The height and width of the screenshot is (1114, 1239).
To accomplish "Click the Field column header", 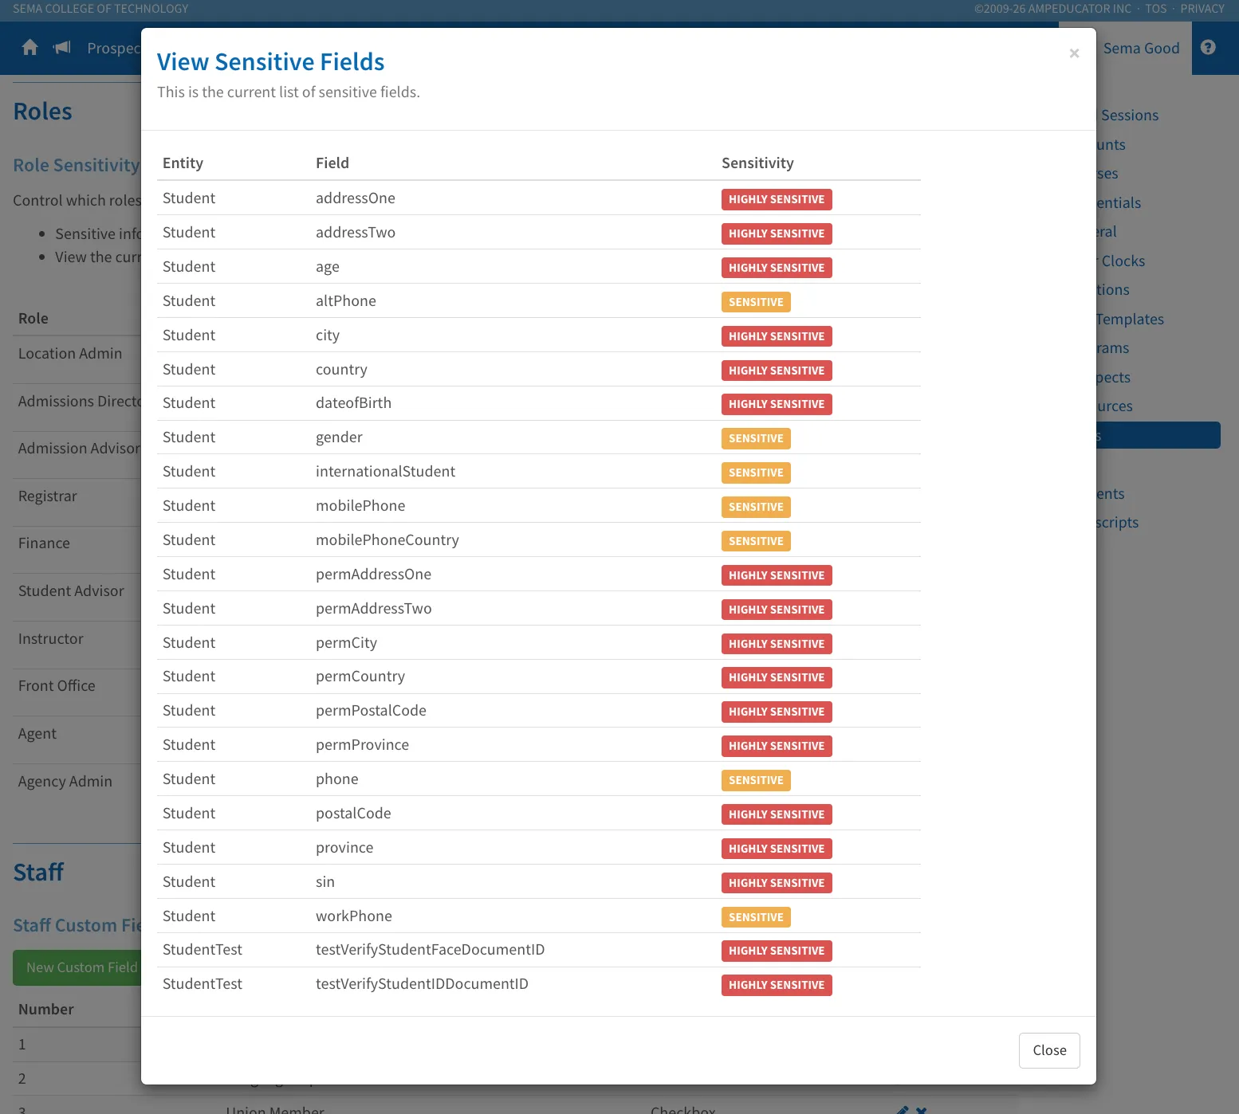I will pyautogui.click(x=332, y=163).
